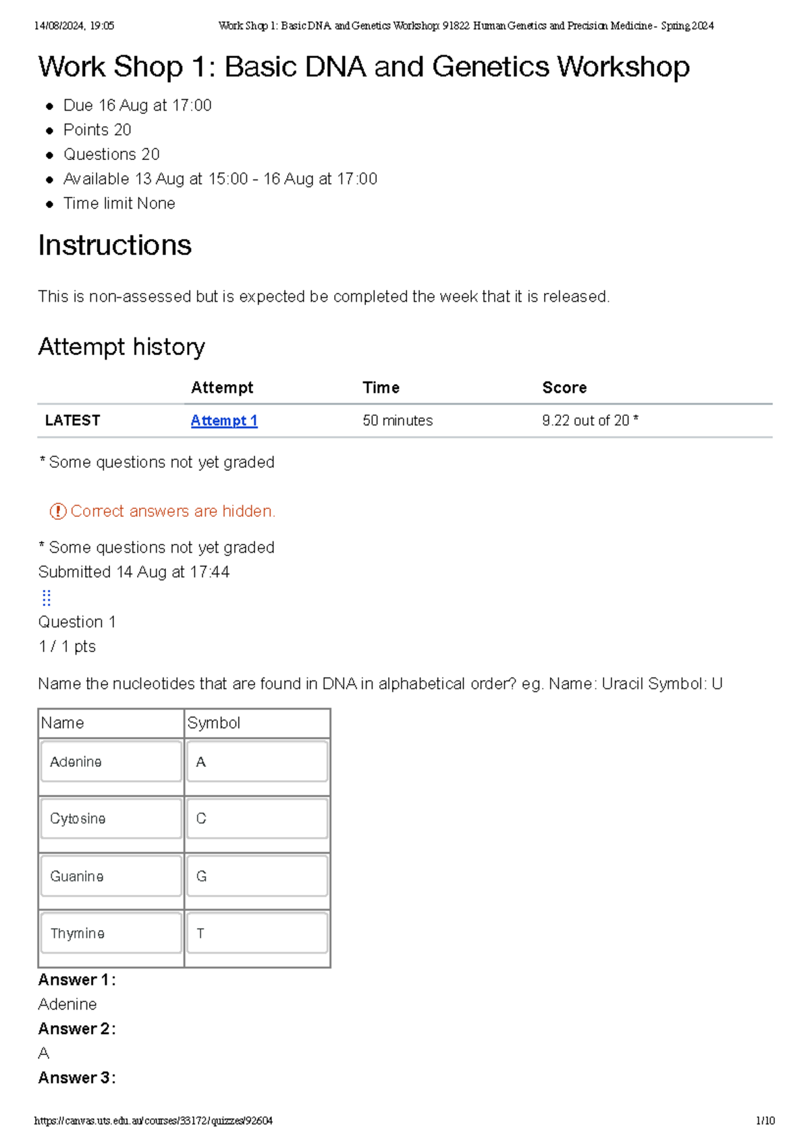Select the symbol field containing G
The image size is (810, 1146).
pyautogui.click(x=257, y=876)
